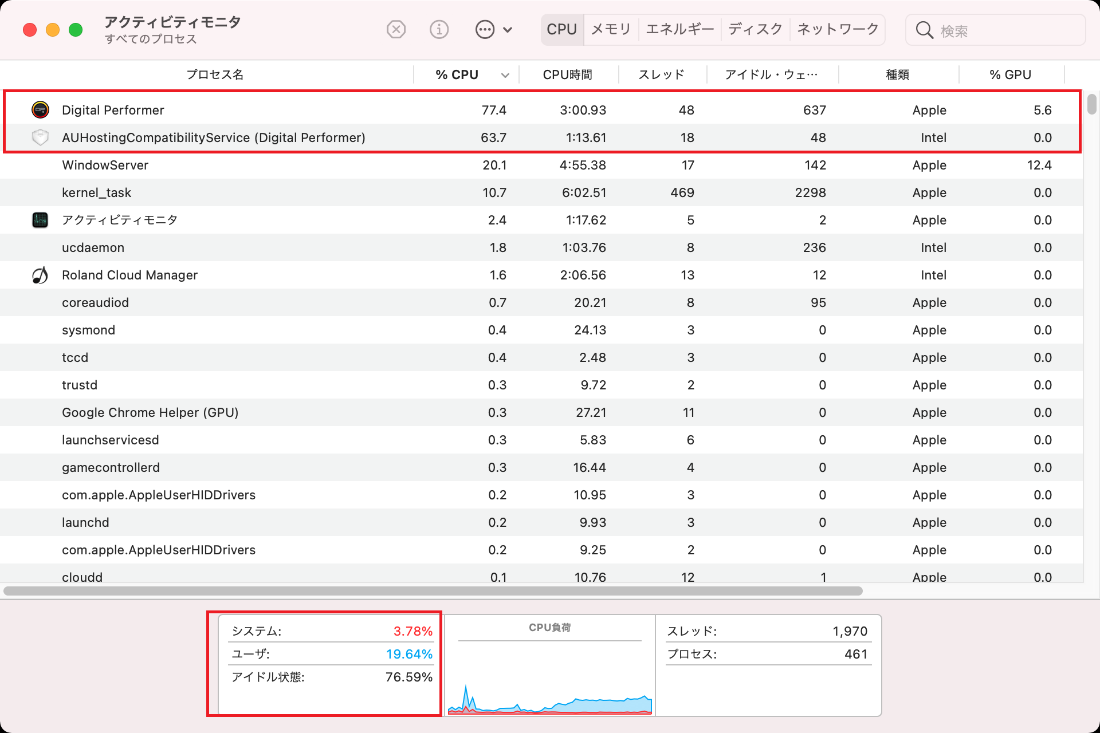
Task: Click the Digital Performer app icon
Action: pos(40,110)
